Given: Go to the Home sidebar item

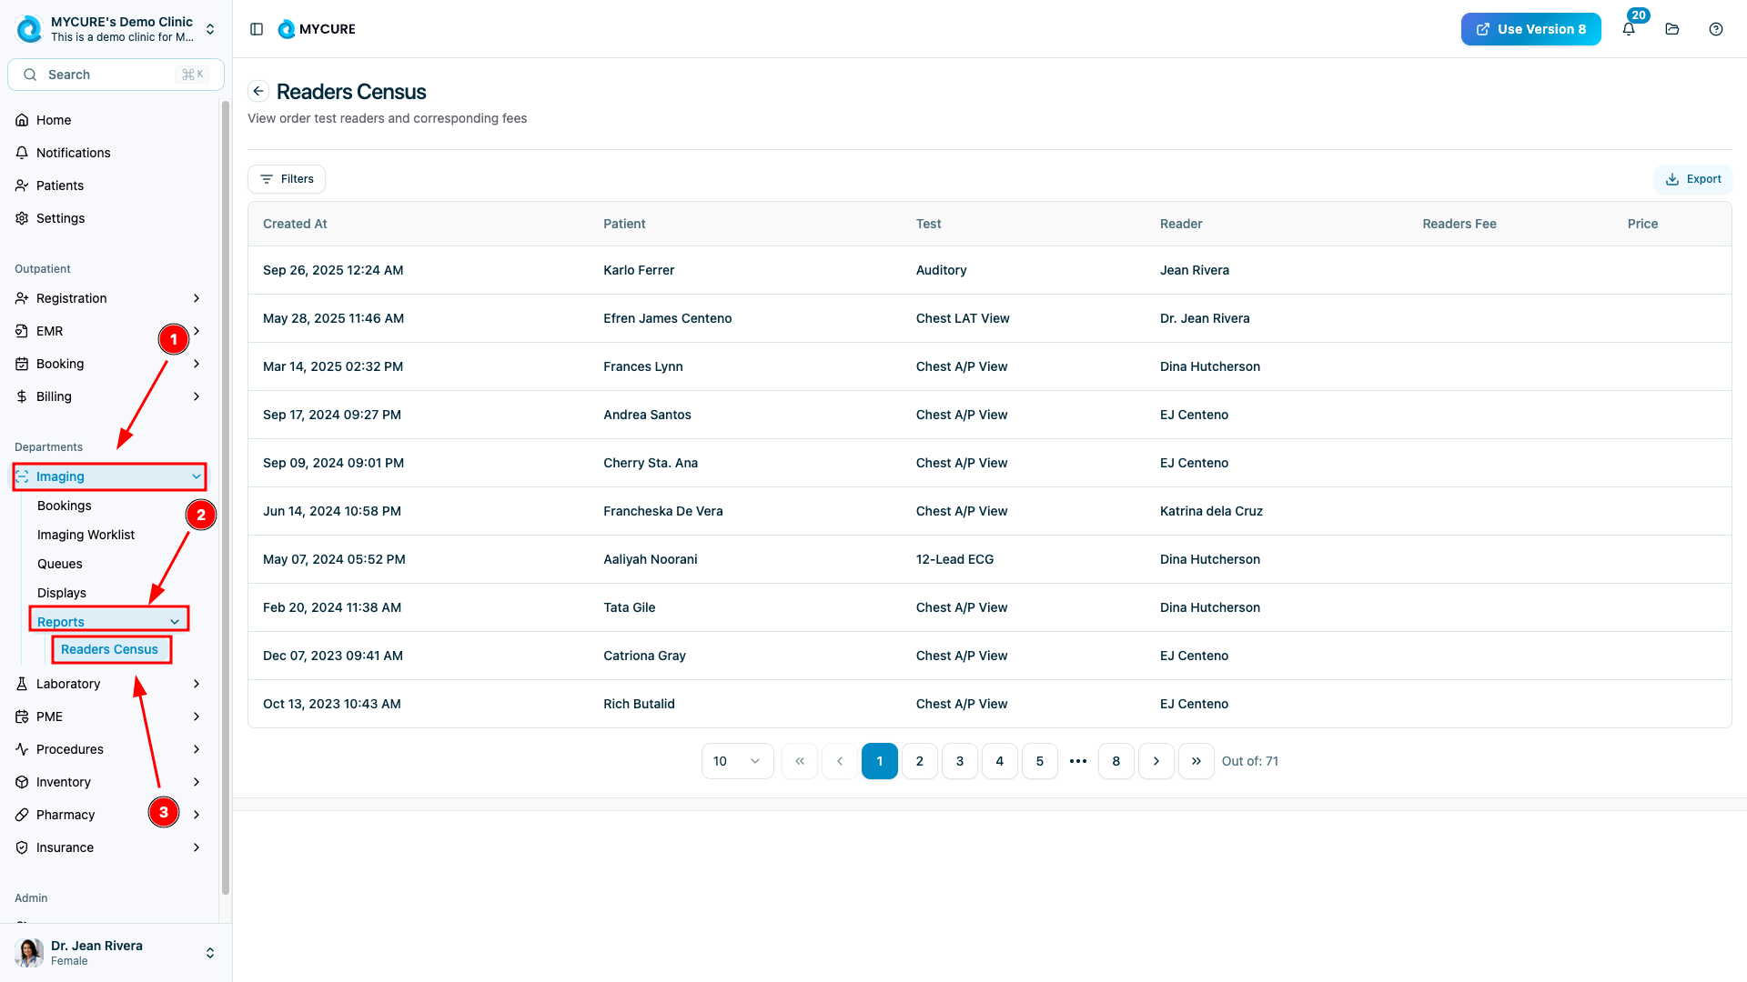Looking at the screenshot, I should [54, 120].
